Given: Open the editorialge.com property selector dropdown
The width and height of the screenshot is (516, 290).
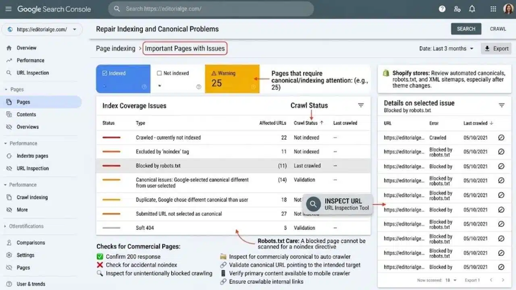Looking at the screenshot, I should [x=42, y=29].
